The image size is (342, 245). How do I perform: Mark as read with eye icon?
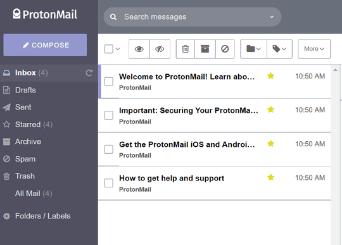(139, 49)
